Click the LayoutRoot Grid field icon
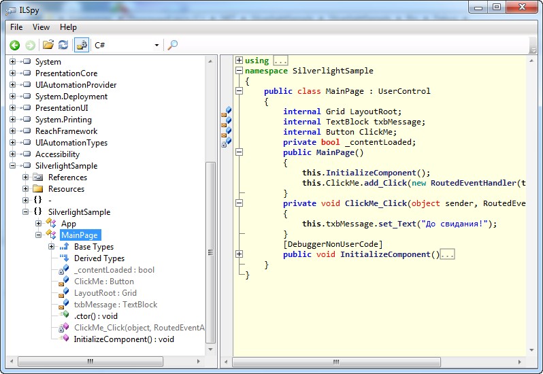The width and height of the screenshot is (543, 374). tap(64, 292)
